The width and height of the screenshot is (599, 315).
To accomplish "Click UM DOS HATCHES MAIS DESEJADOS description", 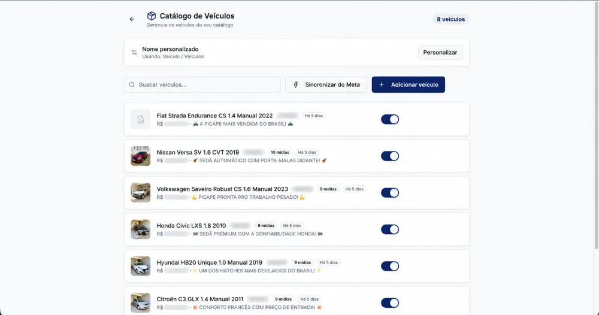I will click(257, 271).
